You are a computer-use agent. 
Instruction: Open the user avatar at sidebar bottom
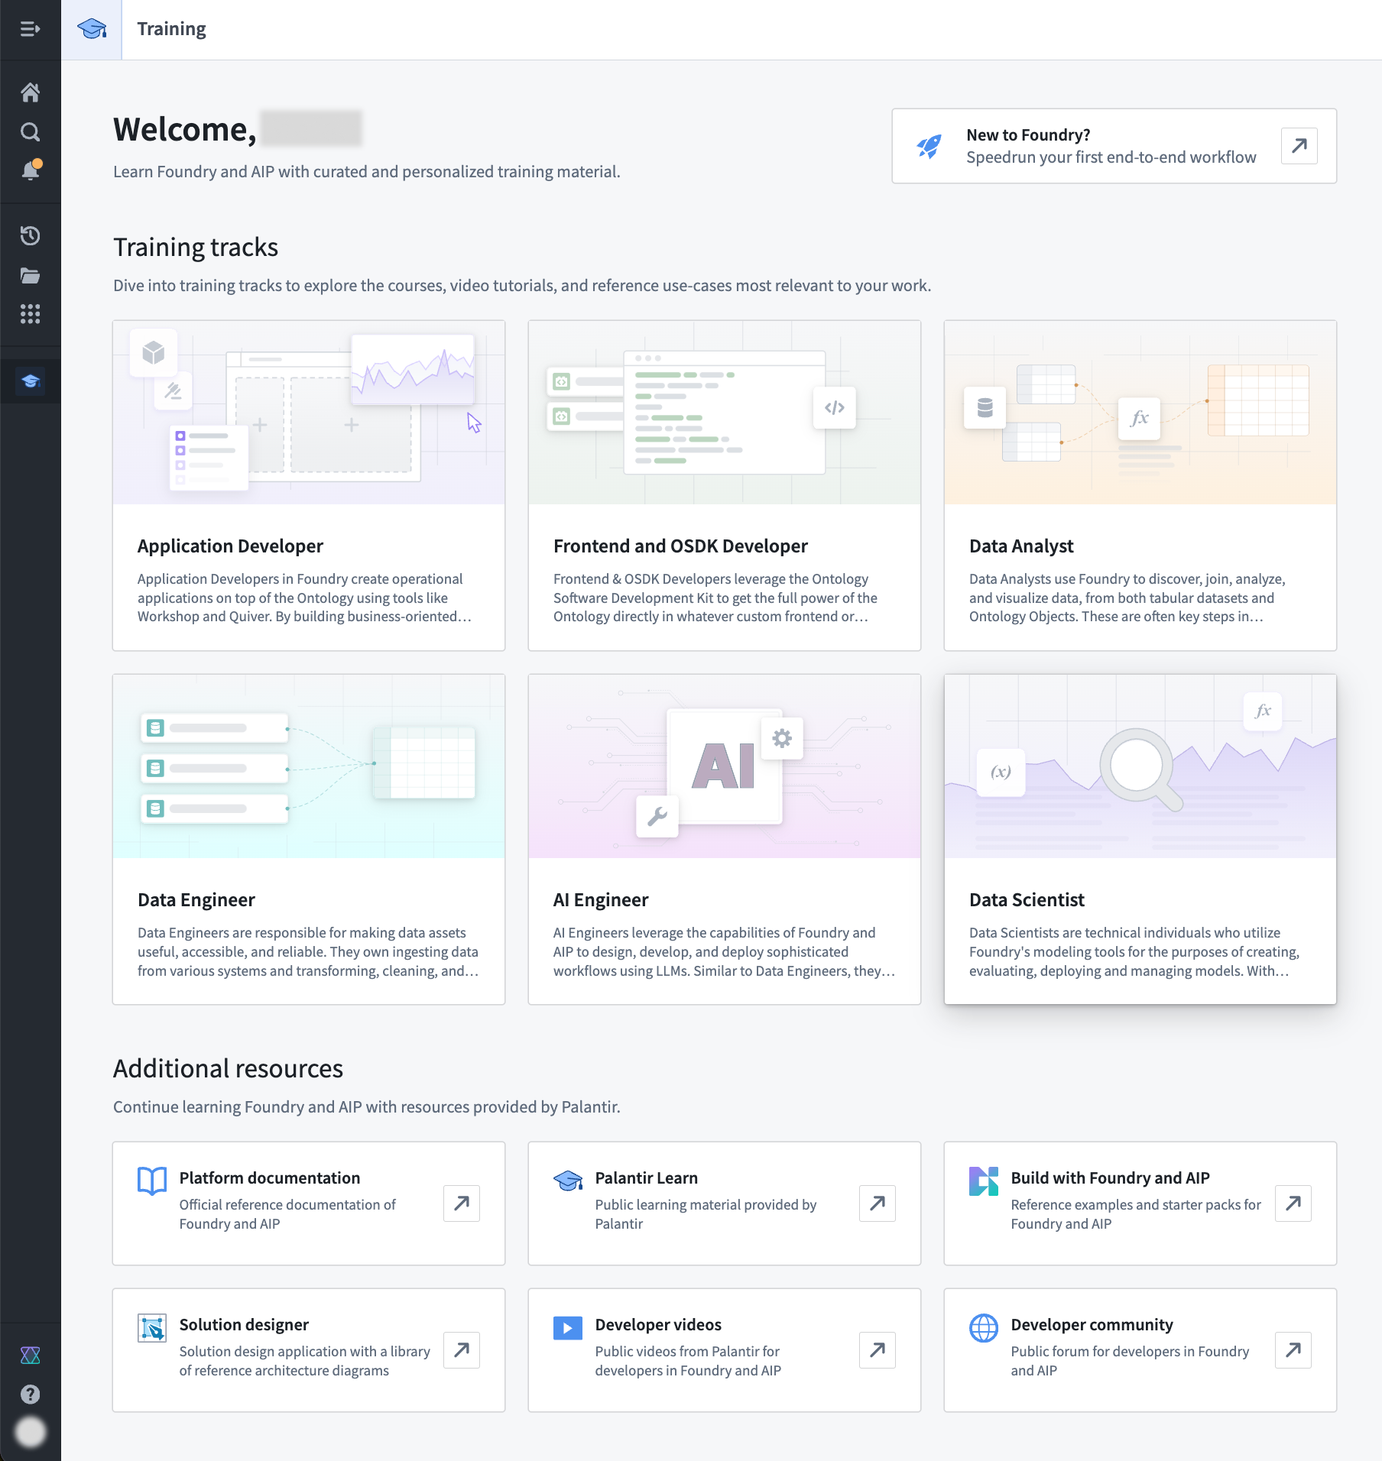30,1431
